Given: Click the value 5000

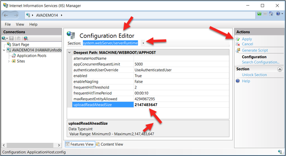Looking at the screenshot, I should [138, 64].
